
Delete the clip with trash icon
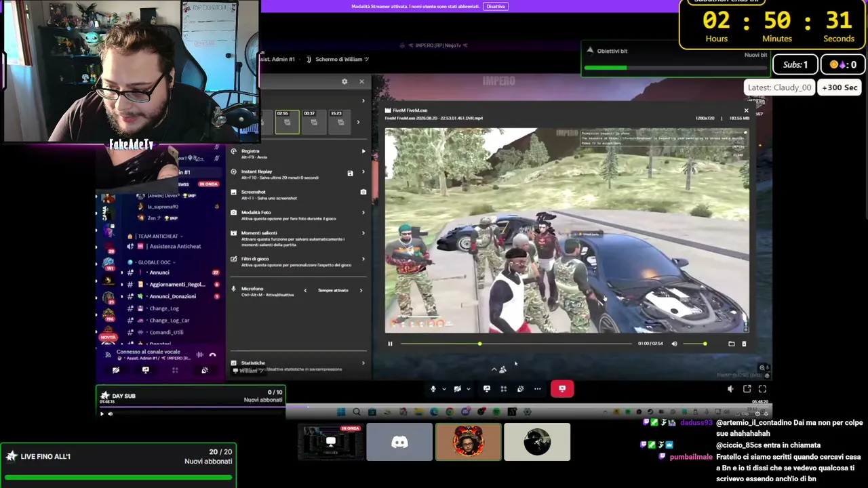[744, 344]
